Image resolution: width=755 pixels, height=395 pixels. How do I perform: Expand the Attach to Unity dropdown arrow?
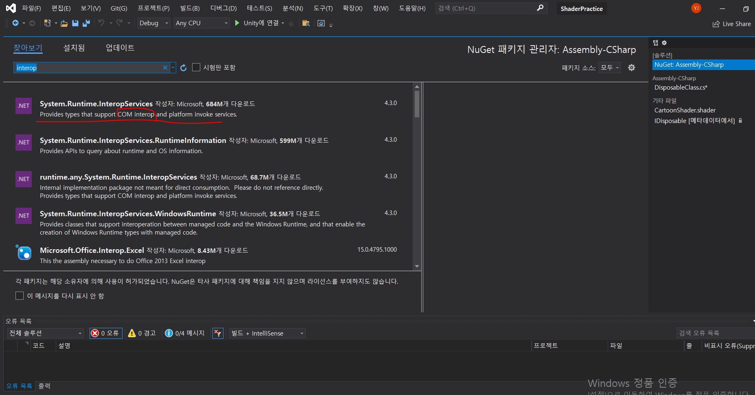click(x=283, y=23)
